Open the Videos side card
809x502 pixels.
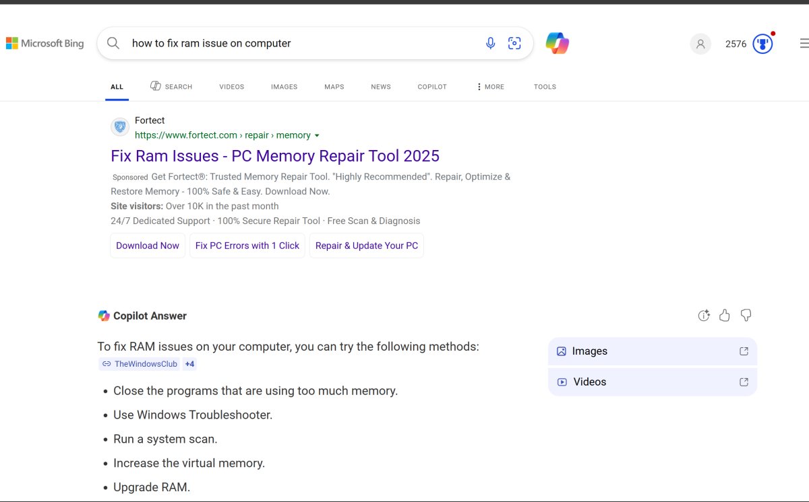click(x=653, y=382)
